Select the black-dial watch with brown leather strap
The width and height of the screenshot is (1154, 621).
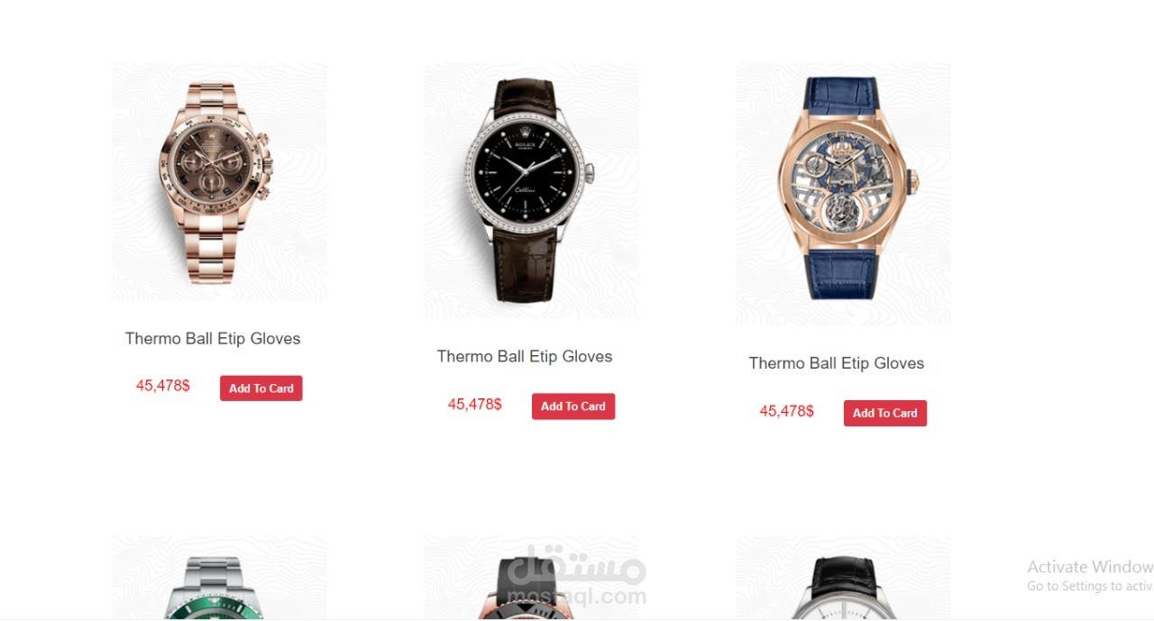[531, 191]
